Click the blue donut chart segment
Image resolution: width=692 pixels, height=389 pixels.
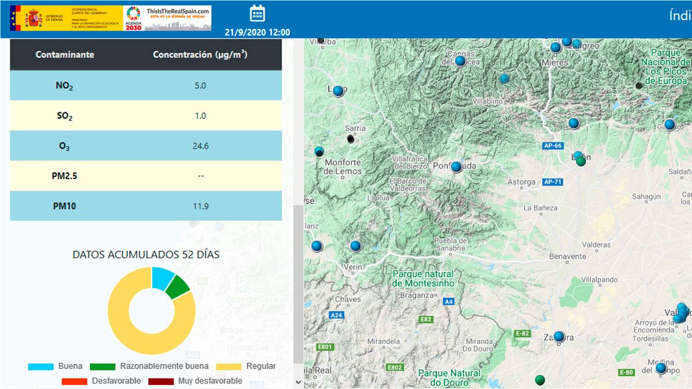(x=161, y=278)
